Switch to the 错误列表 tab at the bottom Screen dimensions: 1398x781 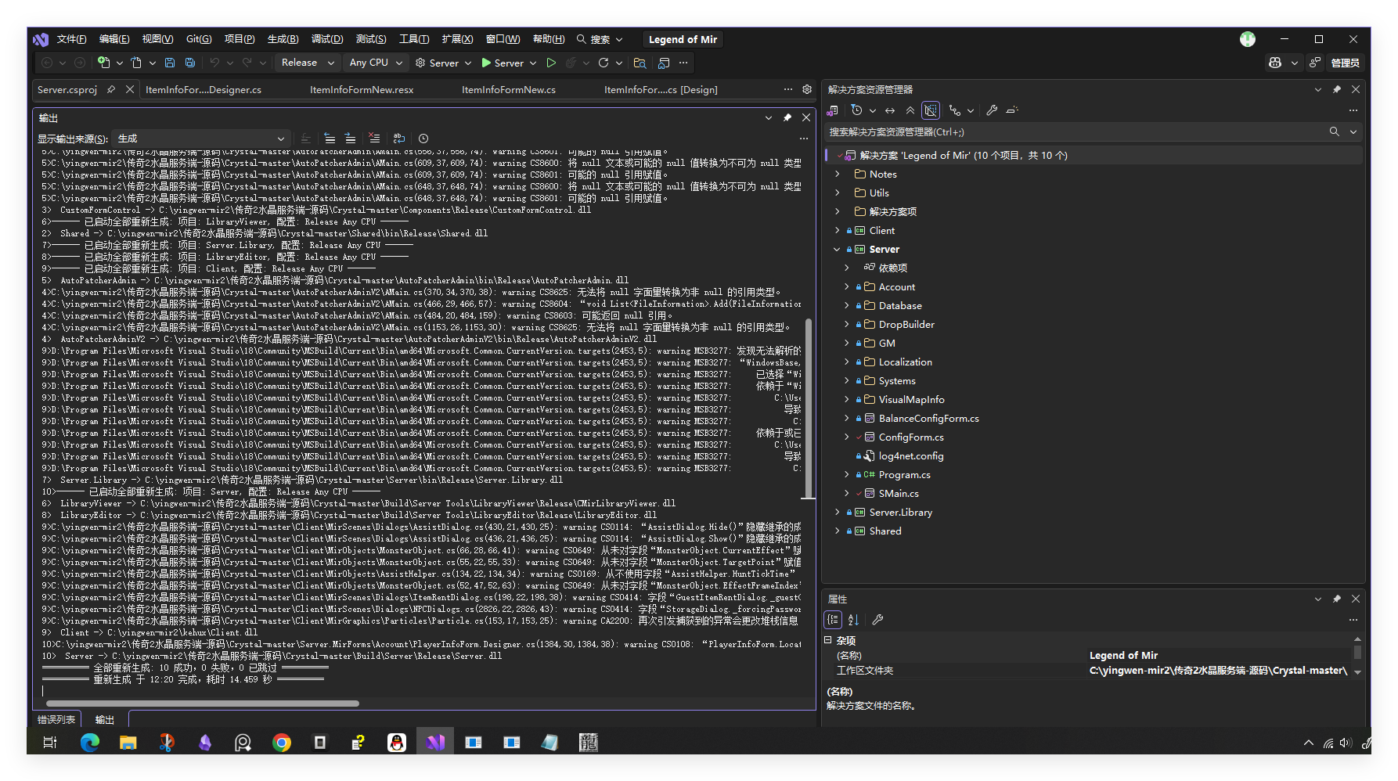tap(56, 719)
